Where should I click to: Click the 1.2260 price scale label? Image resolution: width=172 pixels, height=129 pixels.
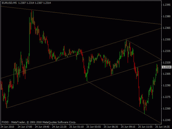[x=166, y=108]
